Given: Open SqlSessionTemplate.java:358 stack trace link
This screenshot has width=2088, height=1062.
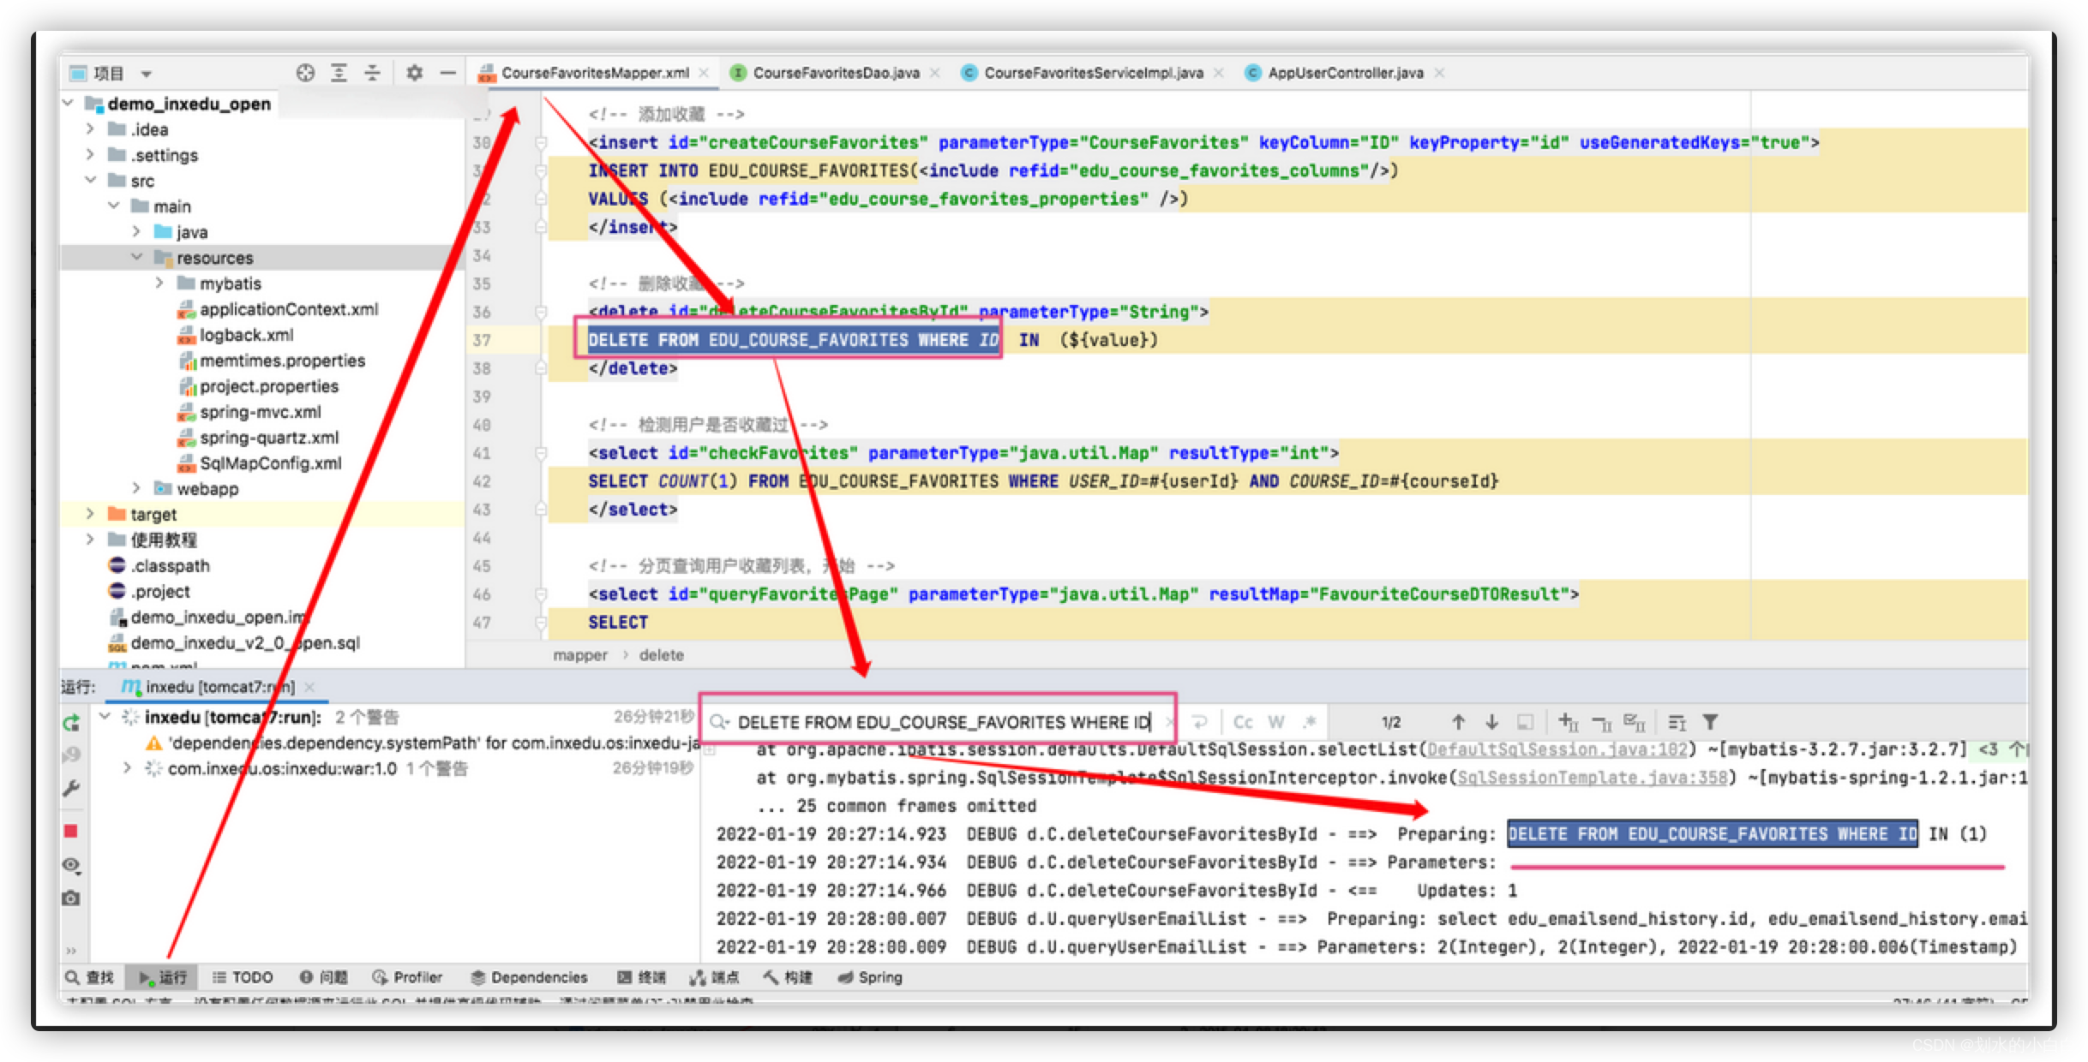Looking at the screenshot, I should [1592, 778].
